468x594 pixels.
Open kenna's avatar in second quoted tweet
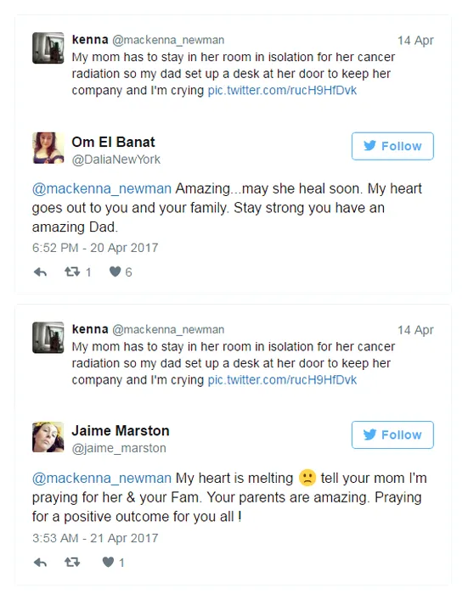click(x=48, y=338)
